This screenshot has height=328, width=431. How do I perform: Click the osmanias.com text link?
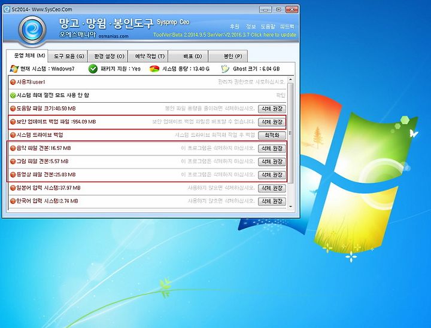[x=113, y=36]
